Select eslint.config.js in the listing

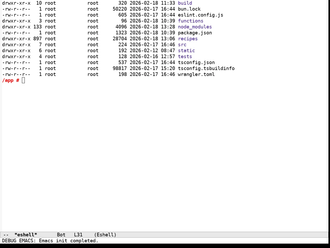201,15
